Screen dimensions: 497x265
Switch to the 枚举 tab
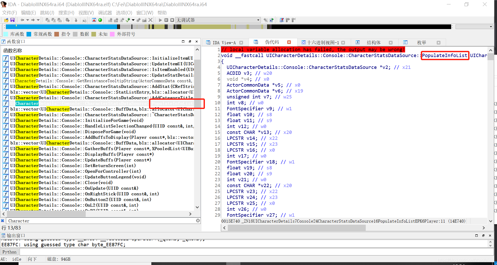click(422, 43)
